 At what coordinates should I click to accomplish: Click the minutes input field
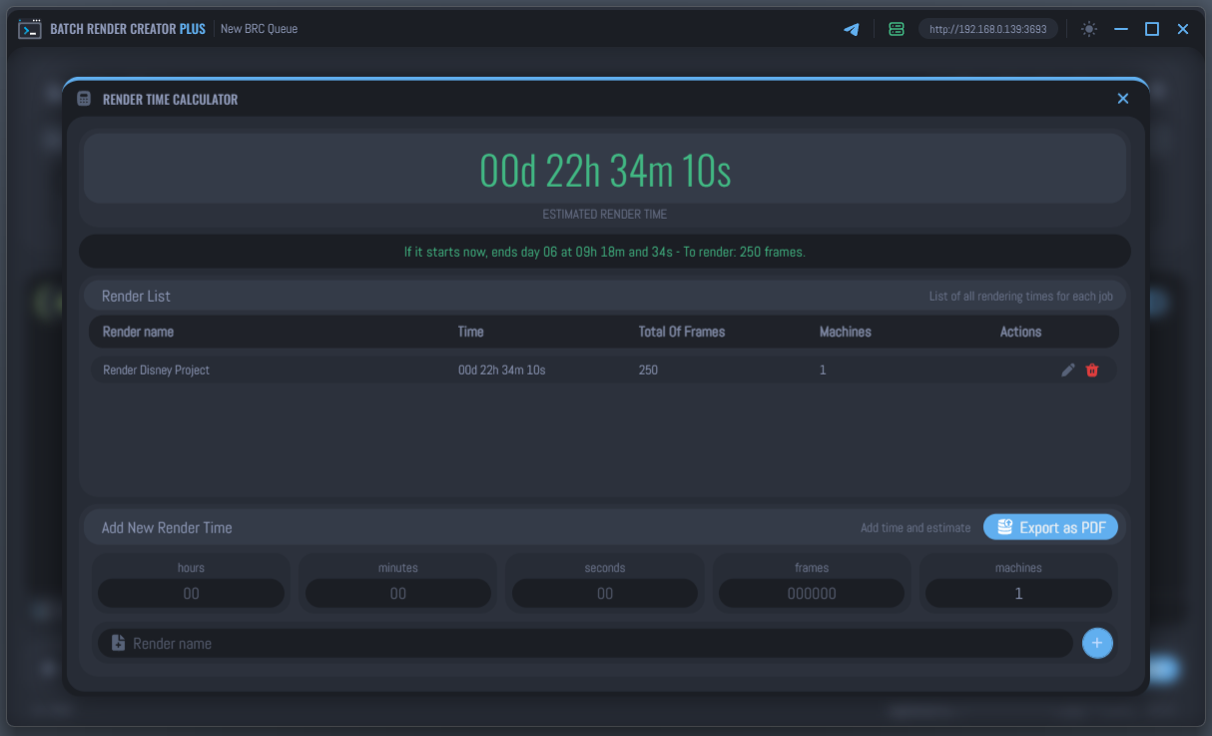click(398, 593)
